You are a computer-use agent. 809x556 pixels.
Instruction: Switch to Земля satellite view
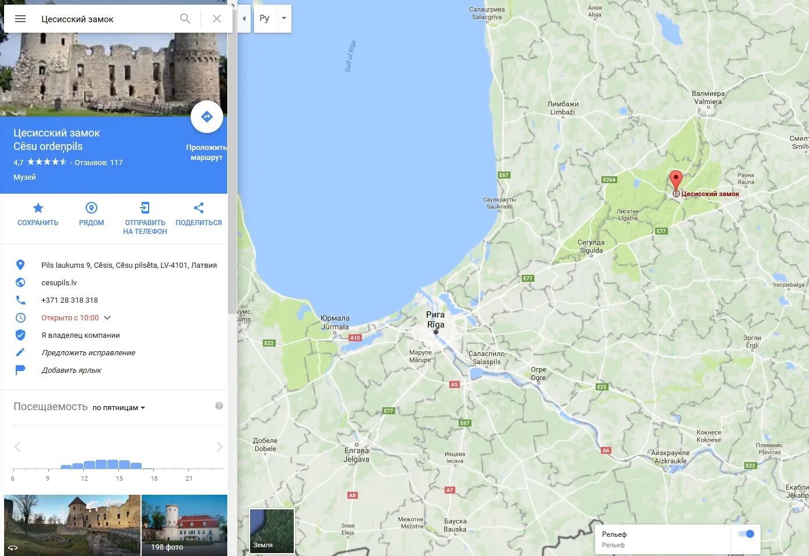click(x=272, y=530)
